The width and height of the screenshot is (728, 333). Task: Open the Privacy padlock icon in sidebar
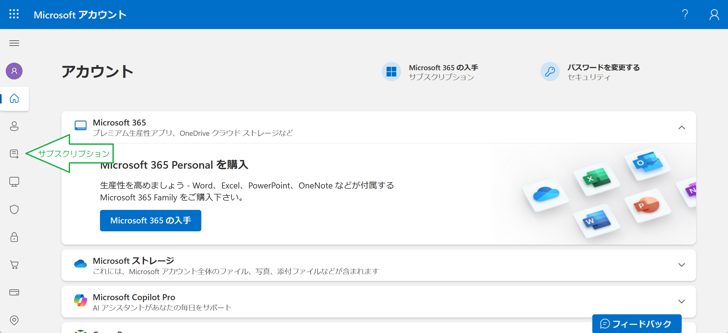[14, 237]
